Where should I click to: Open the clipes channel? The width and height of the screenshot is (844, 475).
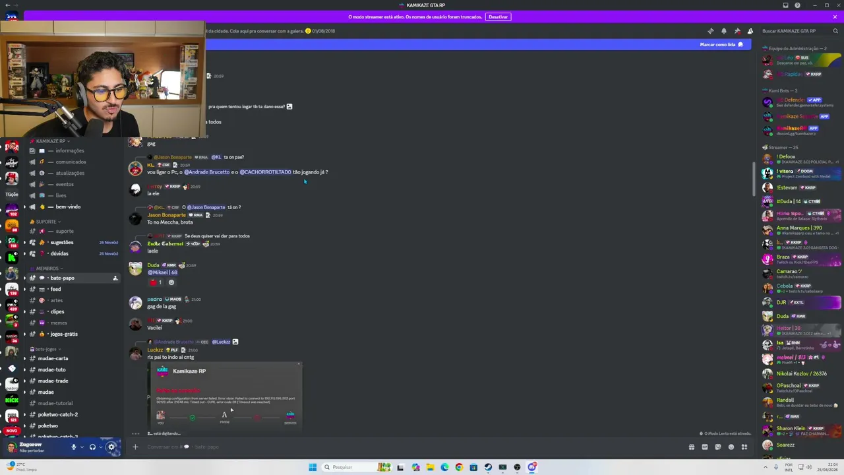point(73,311)
